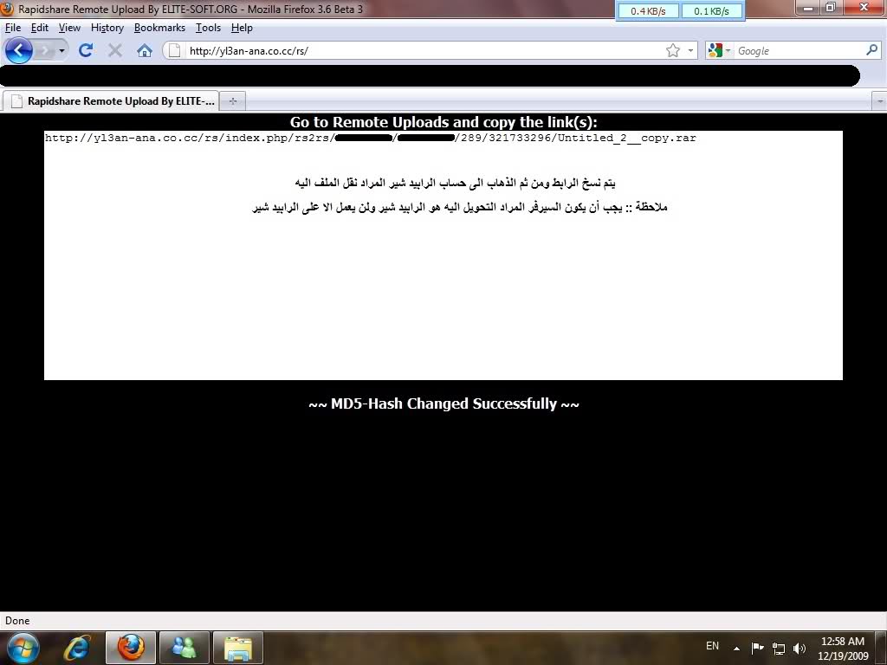The image size is (887, 665).
Task: Open the back/forward history dropdown
Action: click(62, 51)
